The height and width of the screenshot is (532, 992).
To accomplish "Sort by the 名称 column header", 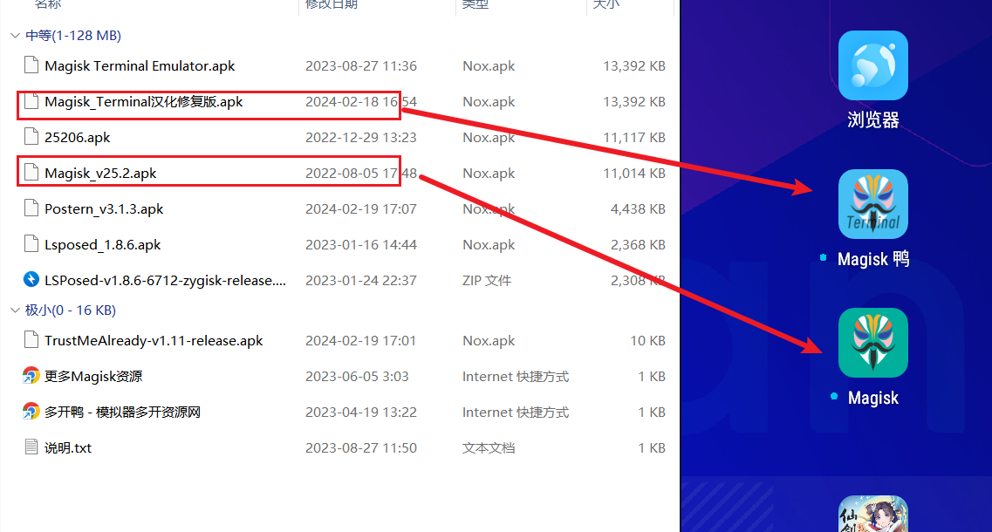I will tap(48, 3).
